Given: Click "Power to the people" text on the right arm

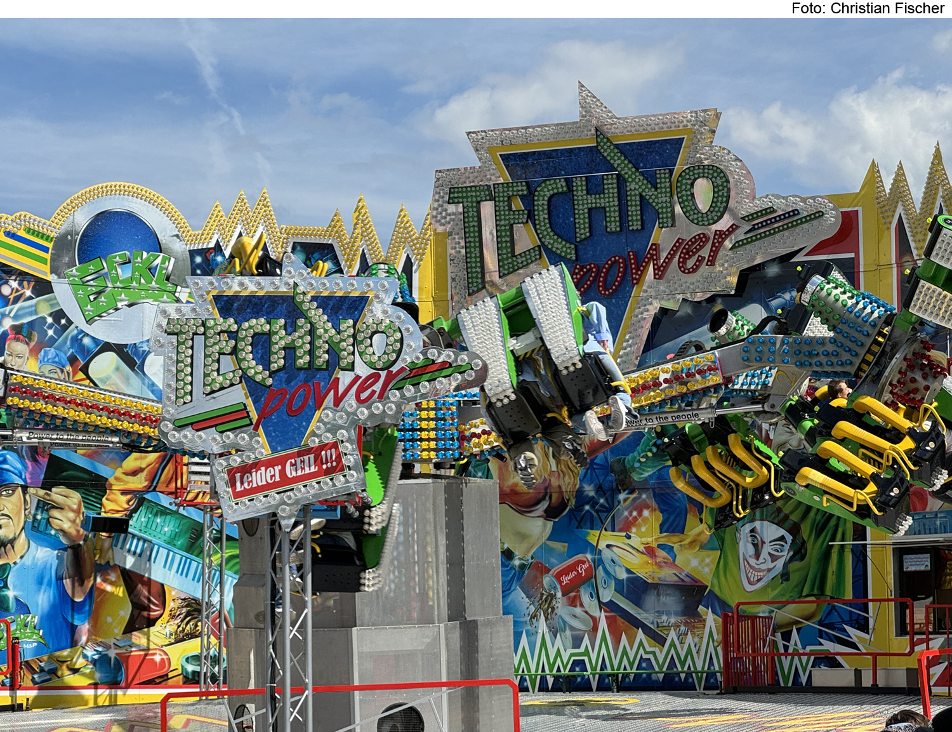Looking at the screenshot, I should click(x=662, y=418).
